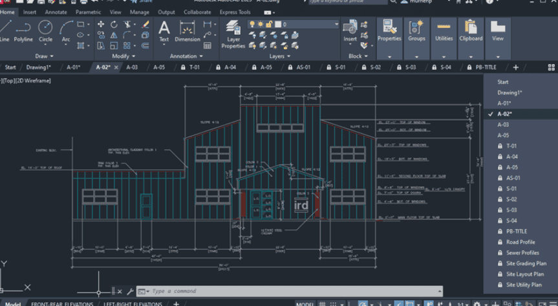Click the Rotate tool icon
The height and width of the screenshot is (306, 558).
[x=114, y=25]
